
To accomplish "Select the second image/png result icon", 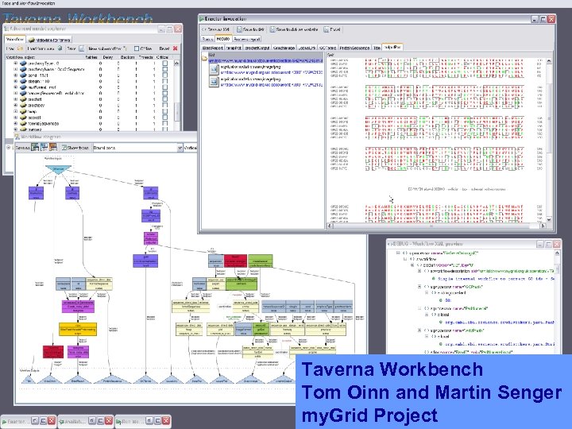I will coord(214,82).
